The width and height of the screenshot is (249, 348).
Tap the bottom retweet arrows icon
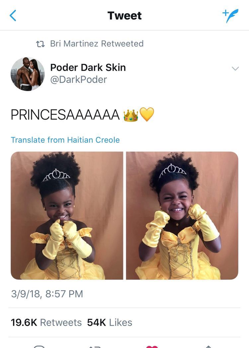click(x=95, y=347)
